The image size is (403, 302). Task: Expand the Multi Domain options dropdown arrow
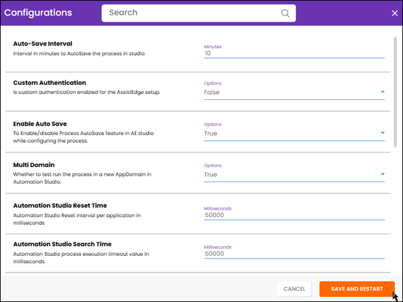[382, 174]
